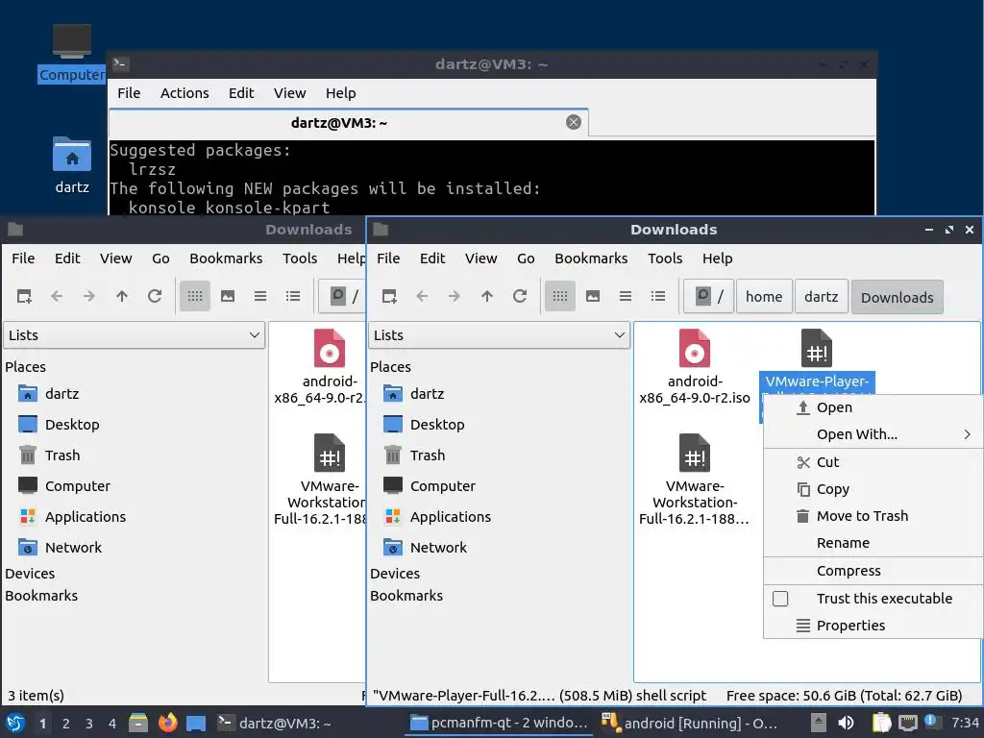Activate pcmanfm-qt taskbar entry
This screenshot has height=738, width=984.
(x=500, y=723)
